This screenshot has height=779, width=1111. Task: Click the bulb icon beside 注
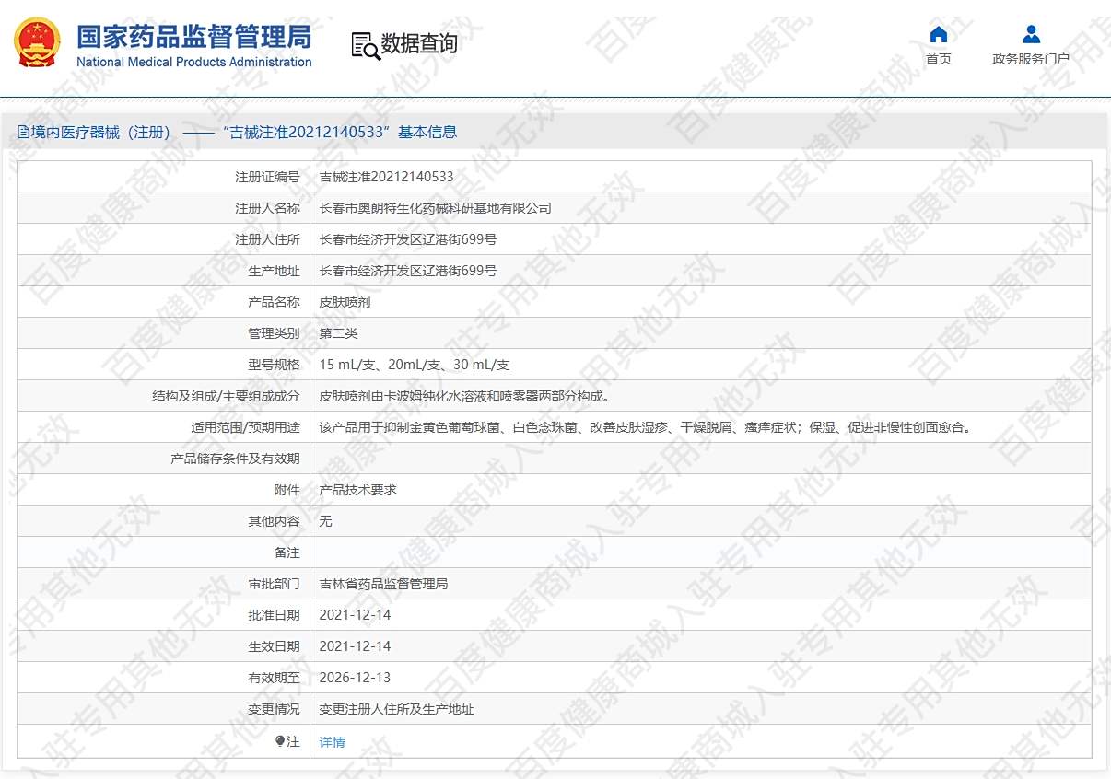coord(281,740)
